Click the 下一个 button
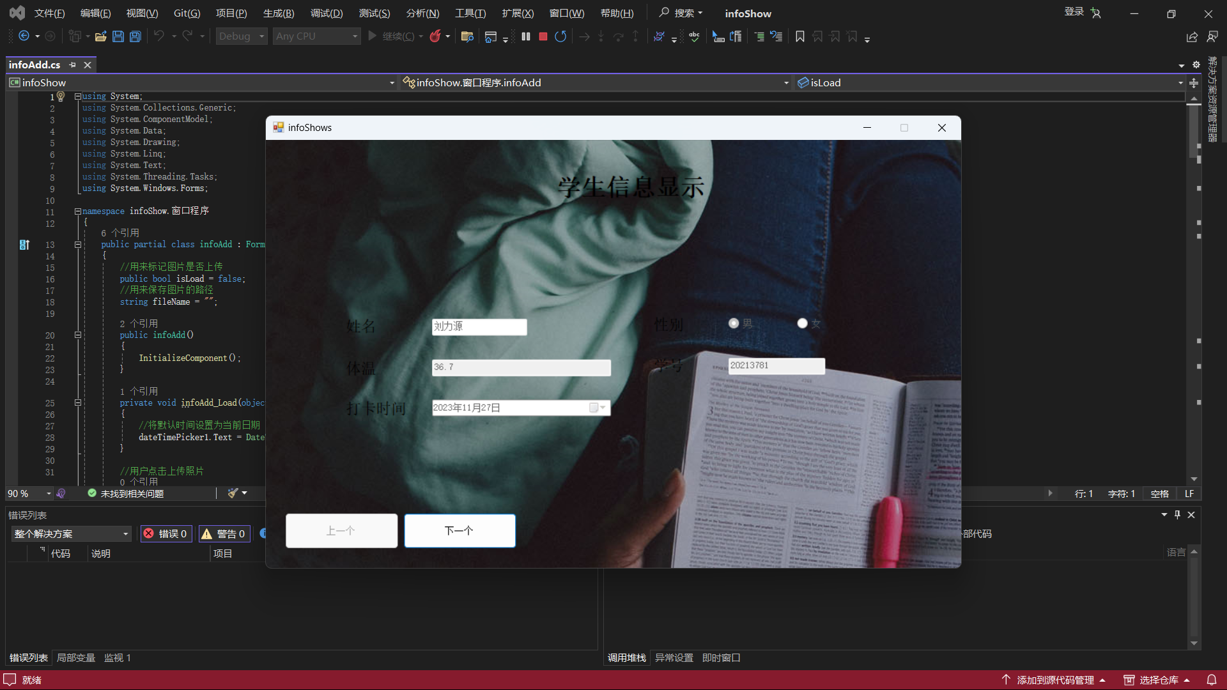The image size is (1227, 690). pyautogui.click(x=459, y=530)
